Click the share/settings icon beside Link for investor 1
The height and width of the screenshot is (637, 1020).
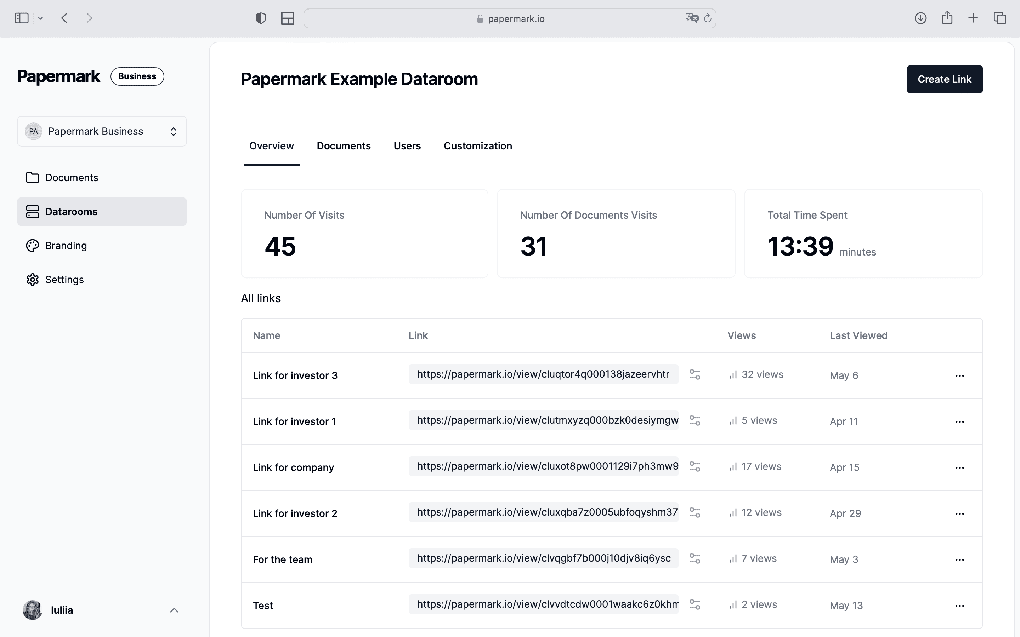pyautogui.click(x=695, y=420)
